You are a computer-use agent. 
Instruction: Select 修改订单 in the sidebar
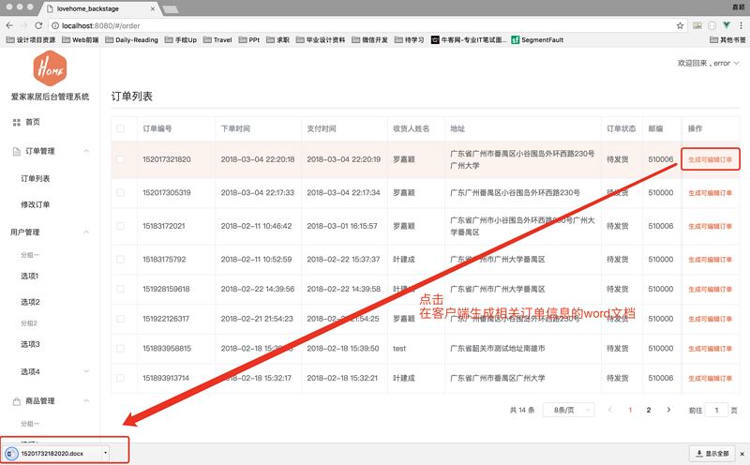coord(36,204)
